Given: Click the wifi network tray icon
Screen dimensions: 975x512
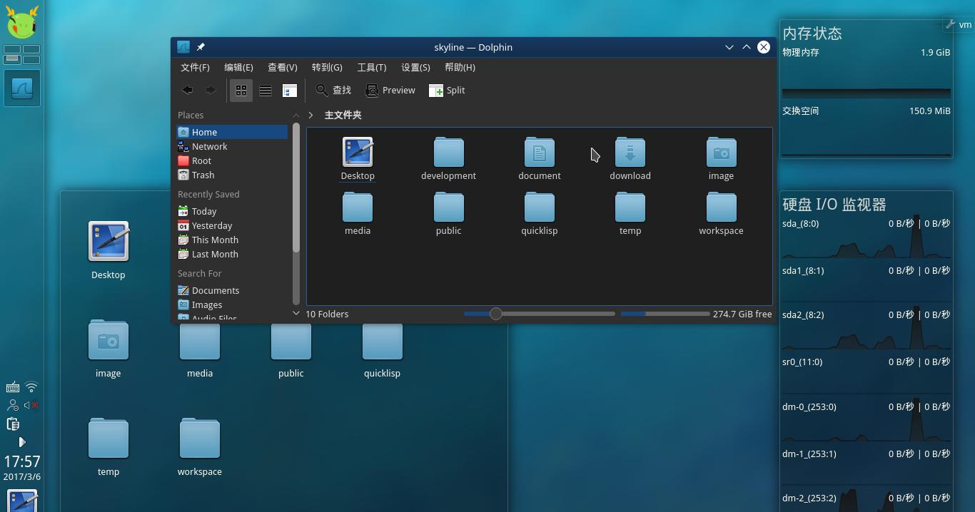Looking at the screenshot, I should (31, 387).
